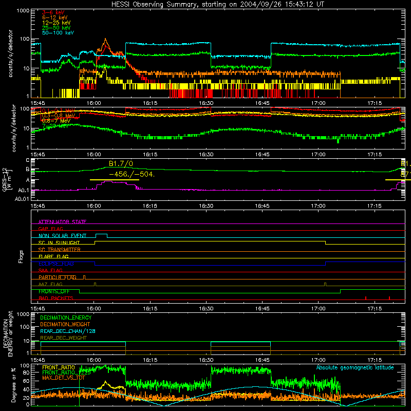Viewport: 411px width, 411px height.
Task: Select the FLARE_FLAG label
Action: pyautogui.click(x=53, y=256)
